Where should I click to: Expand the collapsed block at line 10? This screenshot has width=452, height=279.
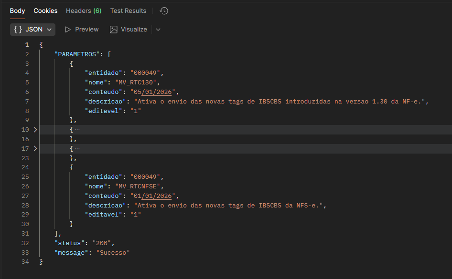(x=35, y=130)
